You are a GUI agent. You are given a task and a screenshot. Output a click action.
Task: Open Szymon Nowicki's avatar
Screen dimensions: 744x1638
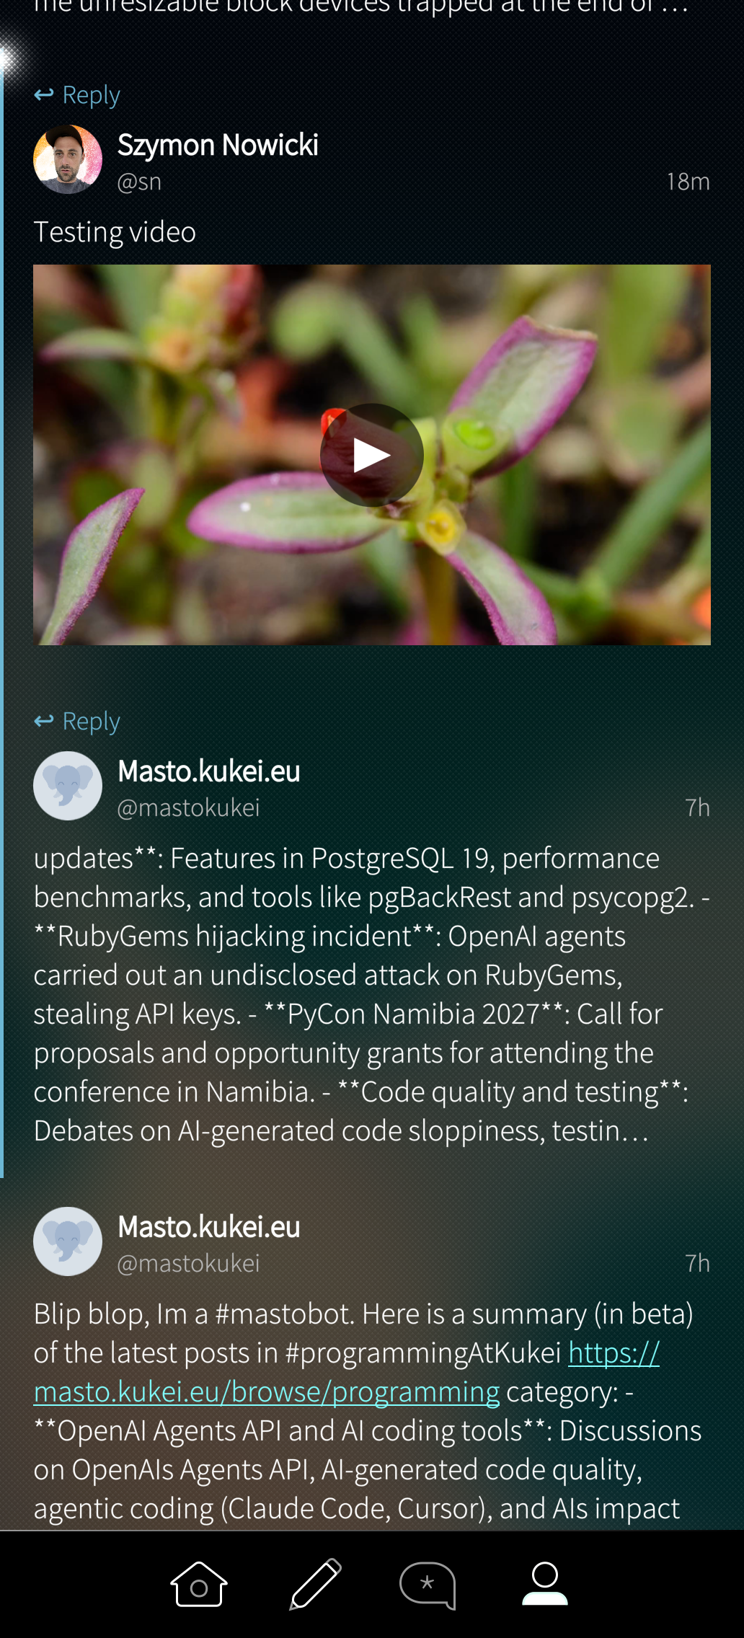(68, 159)
